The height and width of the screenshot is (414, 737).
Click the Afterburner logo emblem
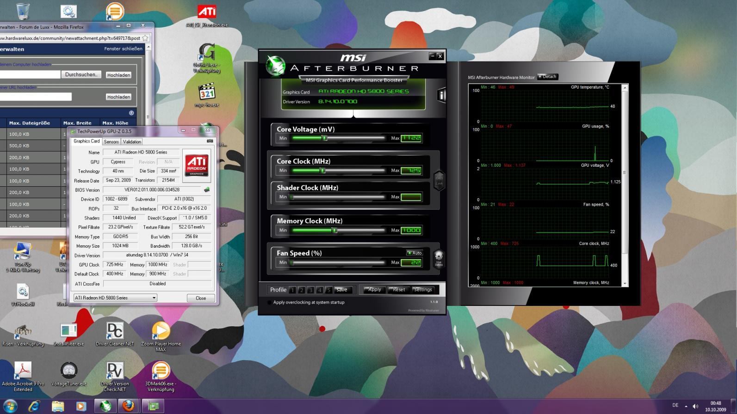[275, 66]
